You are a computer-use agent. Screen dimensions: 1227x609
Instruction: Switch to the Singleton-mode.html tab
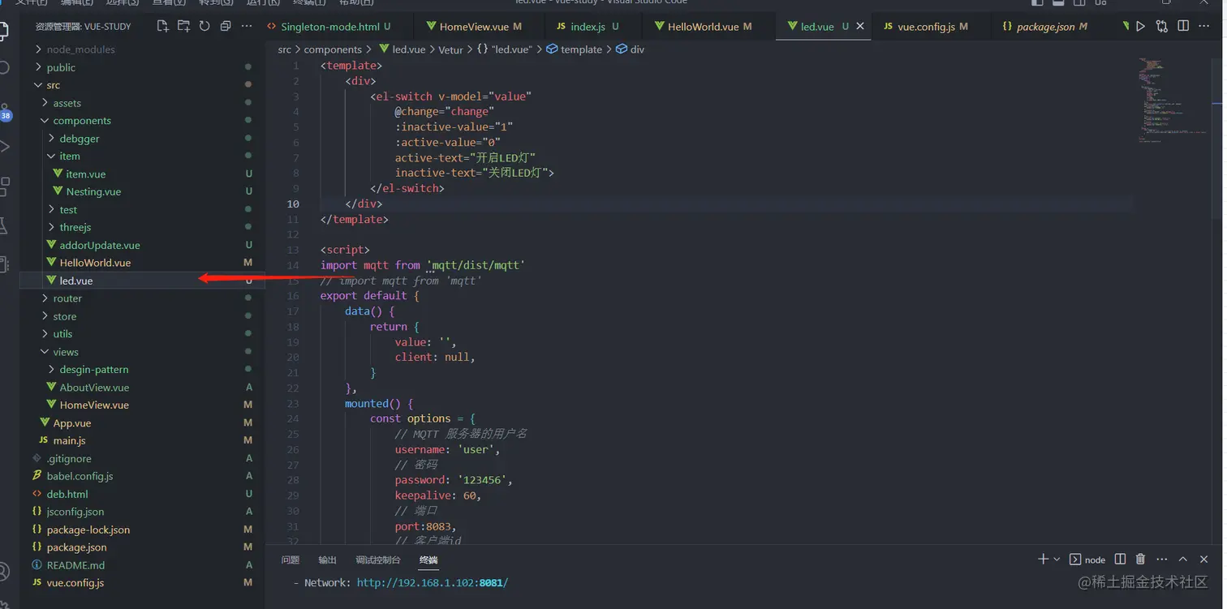(335, 27)
